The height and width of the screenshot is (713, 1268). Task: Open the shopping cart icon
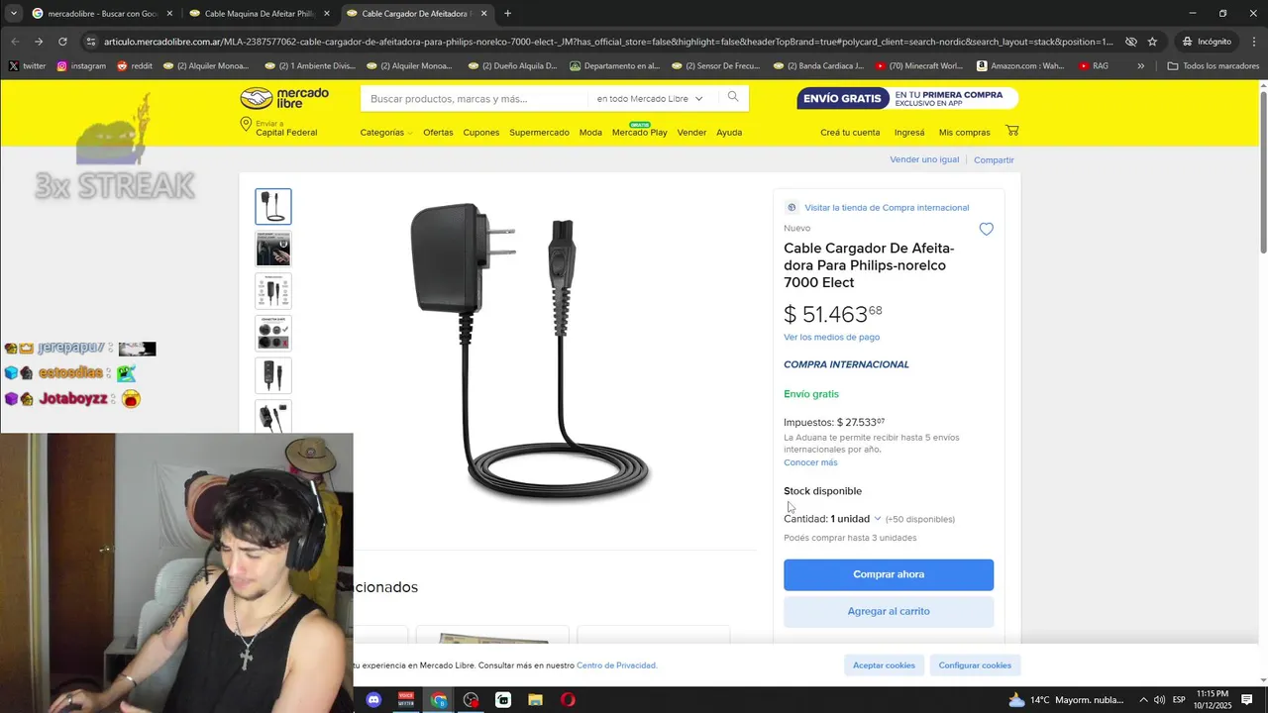(1012, 131)
